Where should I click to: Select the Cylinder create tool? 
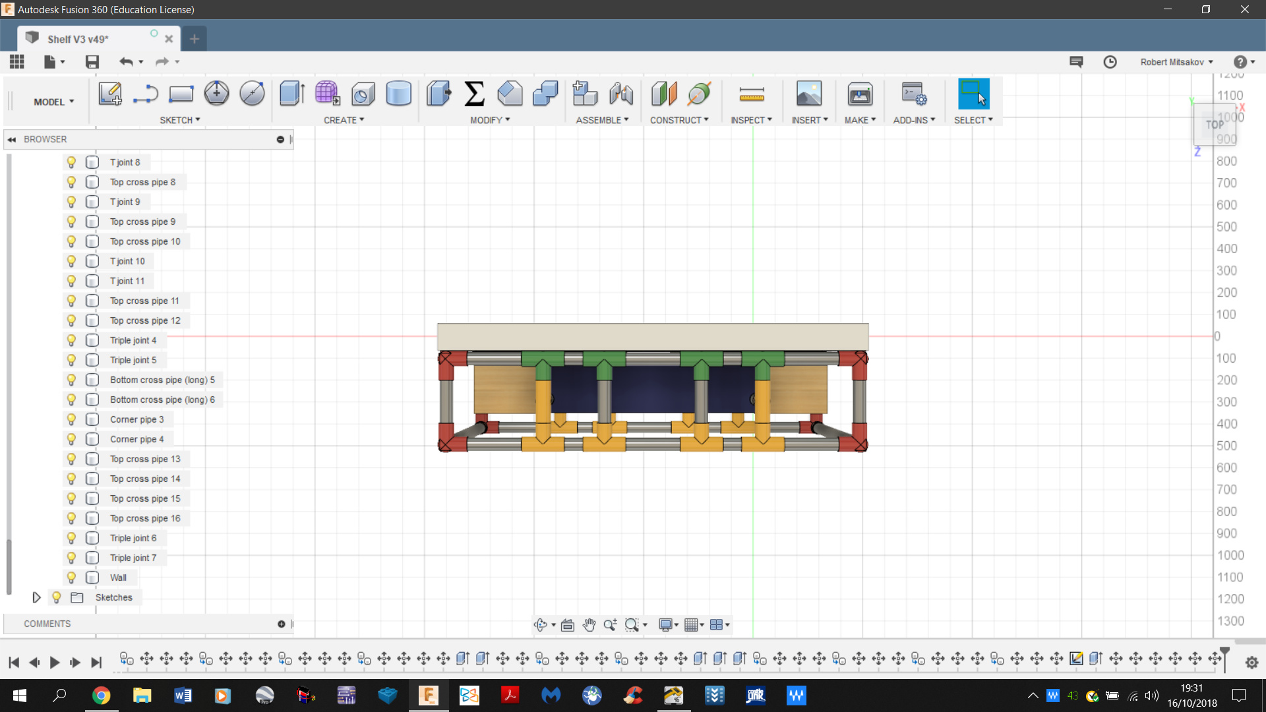[398, 94]
